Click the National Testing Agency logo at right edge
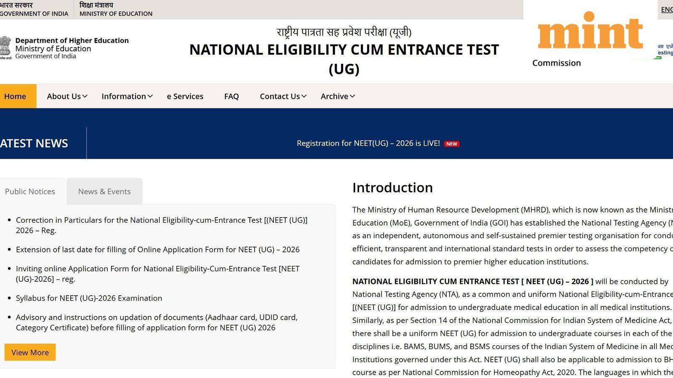This screenshot has height=378, width=673. (x=665, y=50)
